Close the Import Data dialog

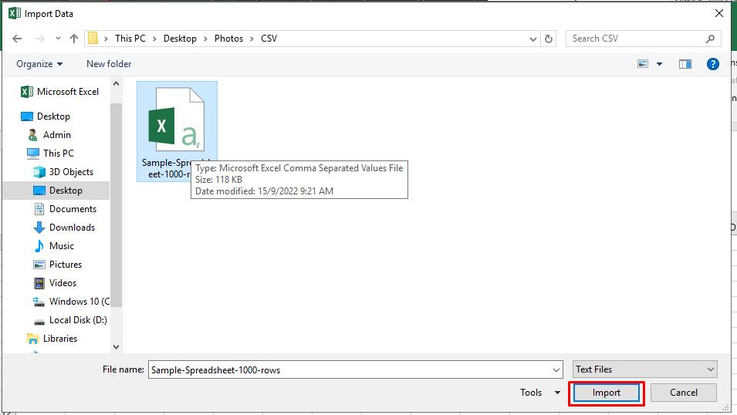tap(718, 14)
